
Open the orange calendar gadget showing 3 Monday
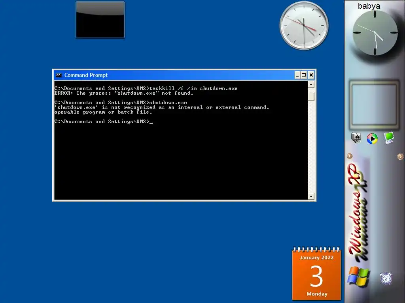pyautogui.click(x=317, y=274)
